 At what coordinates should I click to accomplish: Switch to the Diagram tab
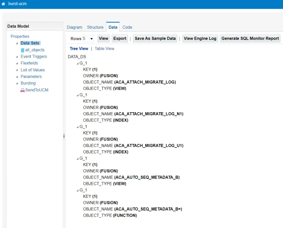74,27
